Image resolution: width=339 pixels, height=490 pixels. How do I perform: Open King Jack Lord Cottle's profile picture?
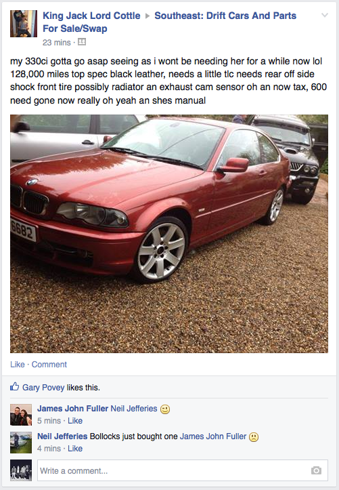[x=24, y=24]
